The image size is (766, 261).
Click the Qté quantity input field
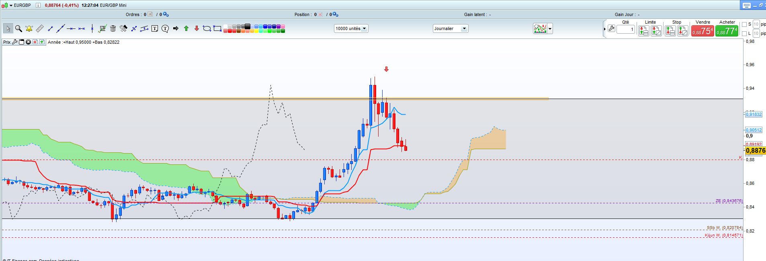626,29
